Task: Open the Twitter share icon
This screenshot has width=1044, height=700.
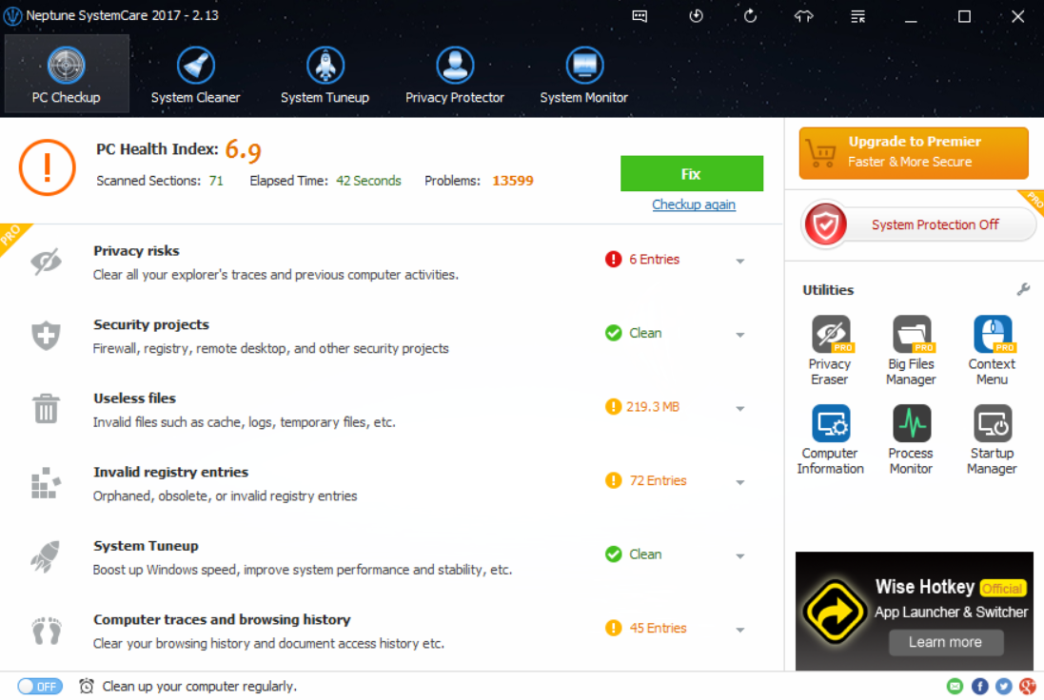Action: click(1003, 686)
